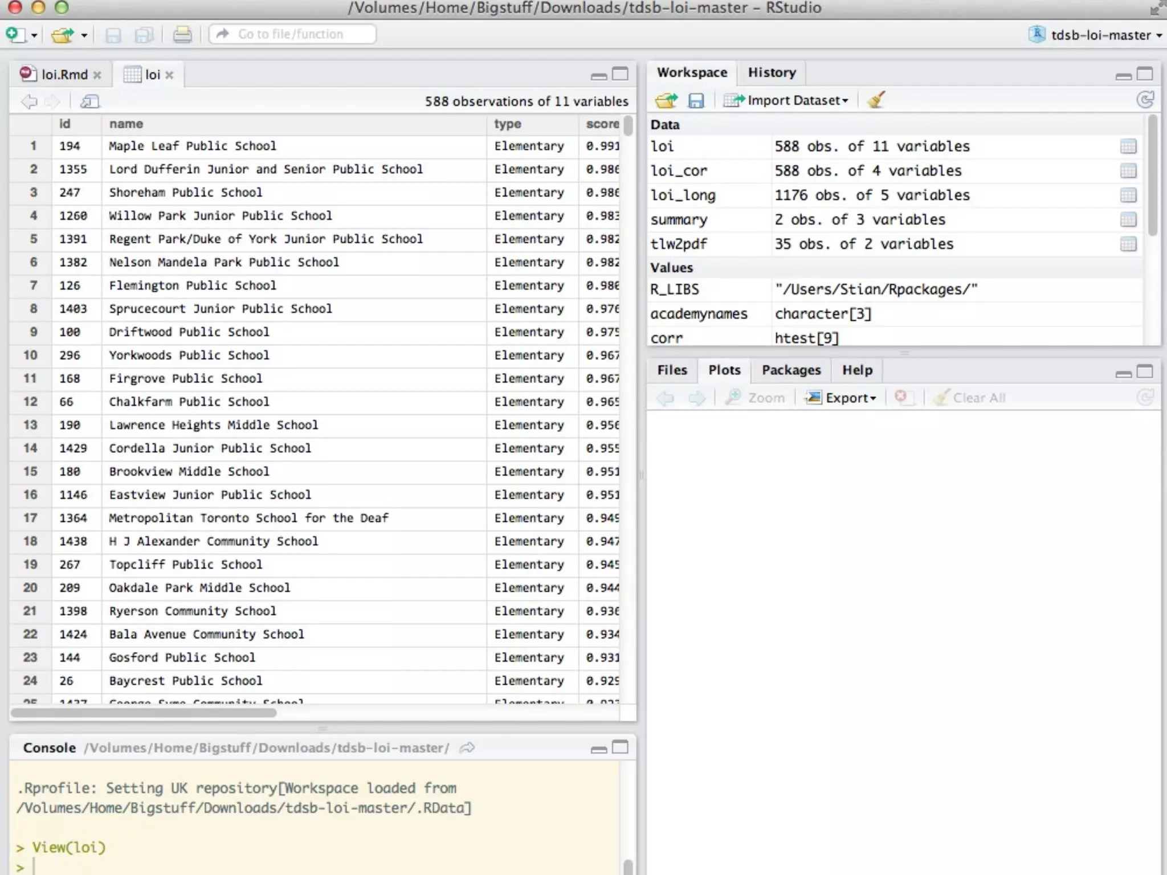Open tlw2pdf data grid icon
Image resolution: width=1167 pixels, height=875 pixels.
[x=1128, y=244]
